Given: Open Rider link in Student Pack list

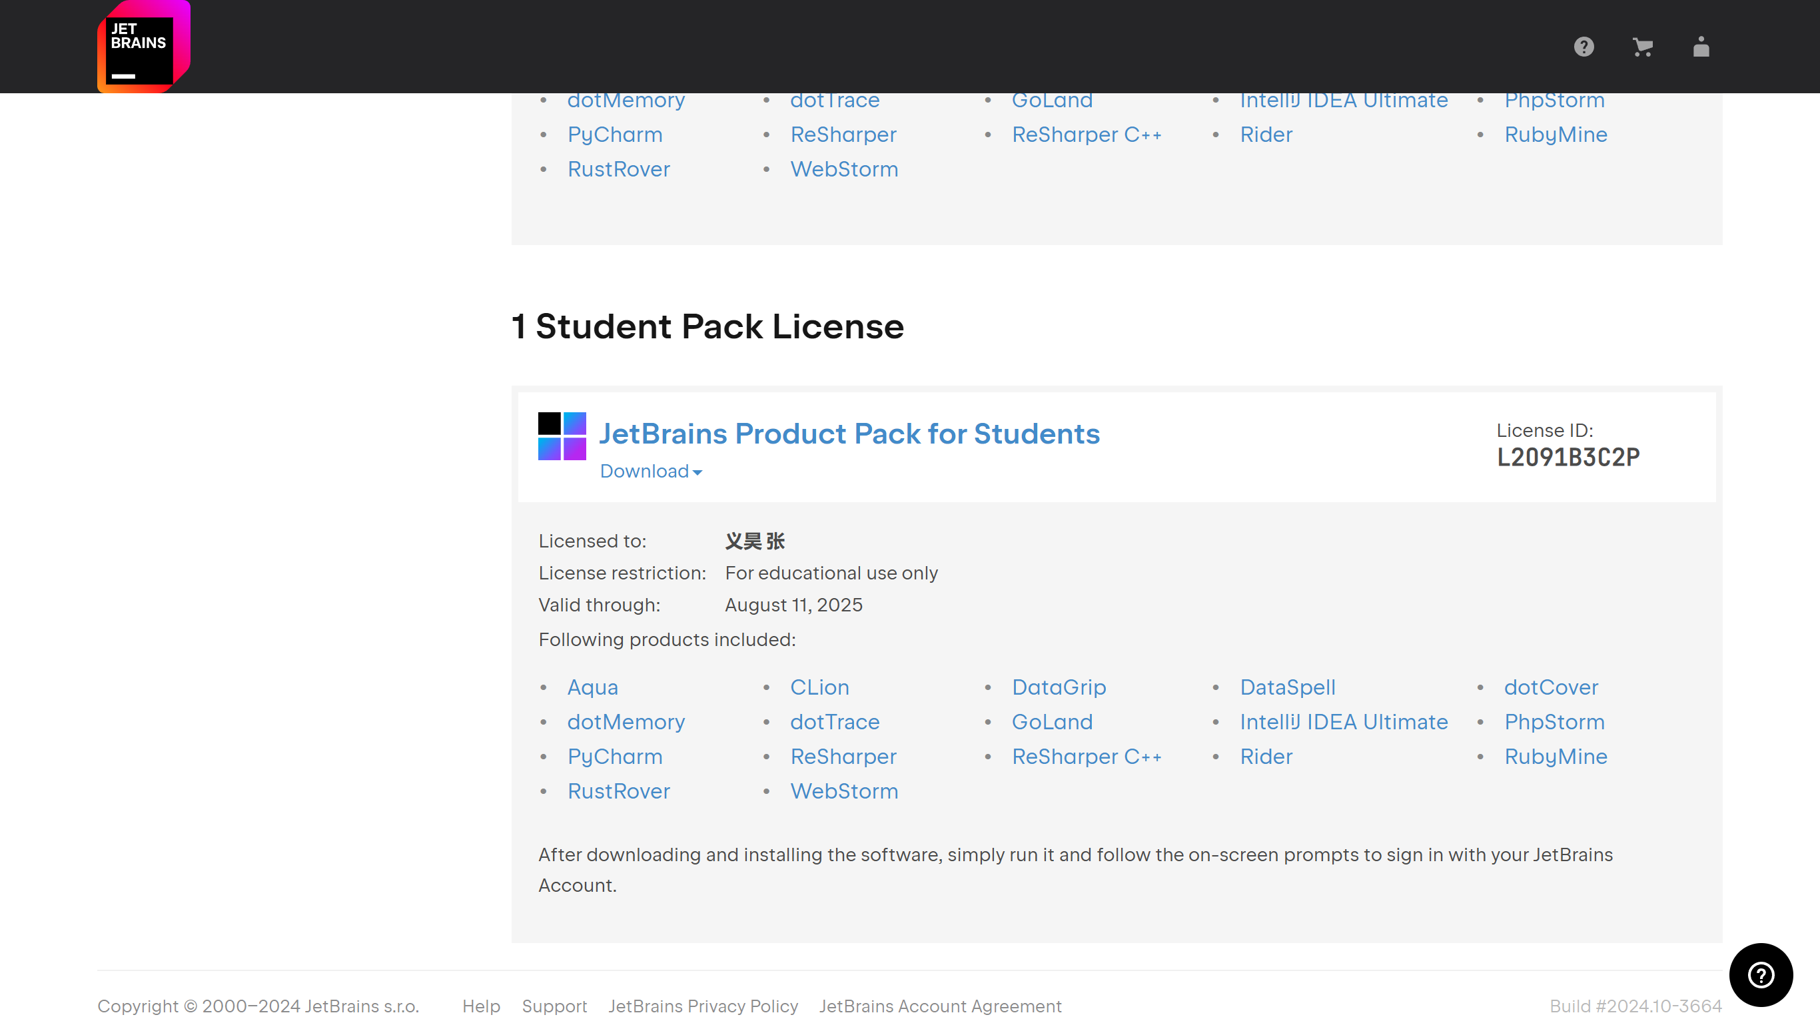Looking at the screenshot, I should 1266,756.
